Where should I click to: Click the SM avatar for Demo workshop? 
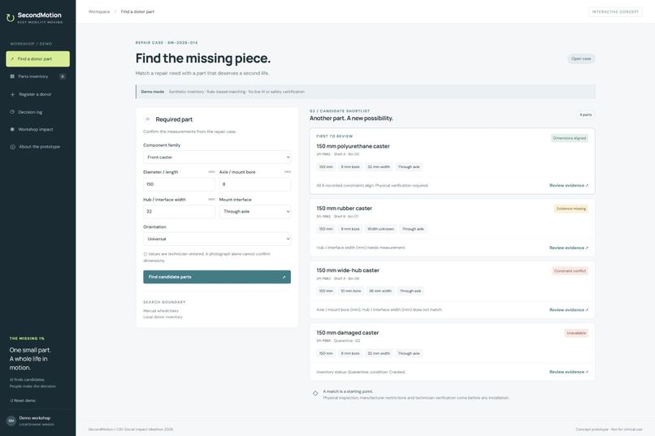pos(11,421)
